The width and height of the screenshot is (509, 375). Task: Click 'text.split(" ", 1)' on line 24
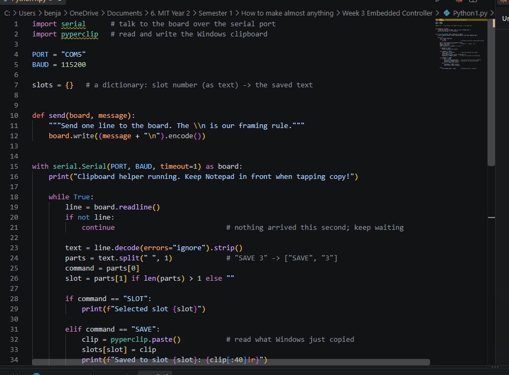(x=135, y=258)
